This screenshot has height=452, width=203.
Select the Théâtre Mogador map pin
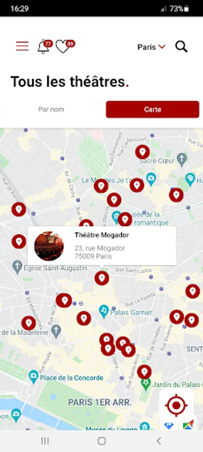(102, 278)
